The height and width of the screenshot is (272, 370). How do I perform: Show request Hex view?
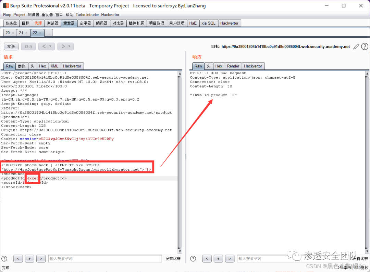click(x=42, y=66)
